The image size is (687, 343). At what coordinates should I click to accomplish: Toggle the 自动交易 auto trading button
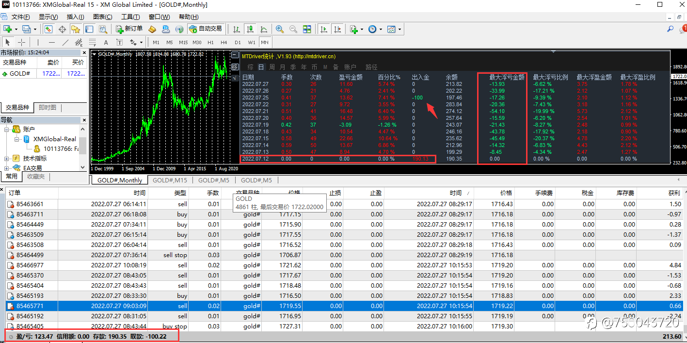[206, 29]
